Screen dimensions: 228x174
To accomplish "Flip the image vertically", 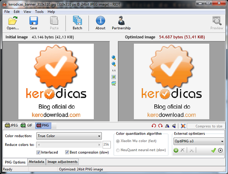I will [x=174, y=126].
